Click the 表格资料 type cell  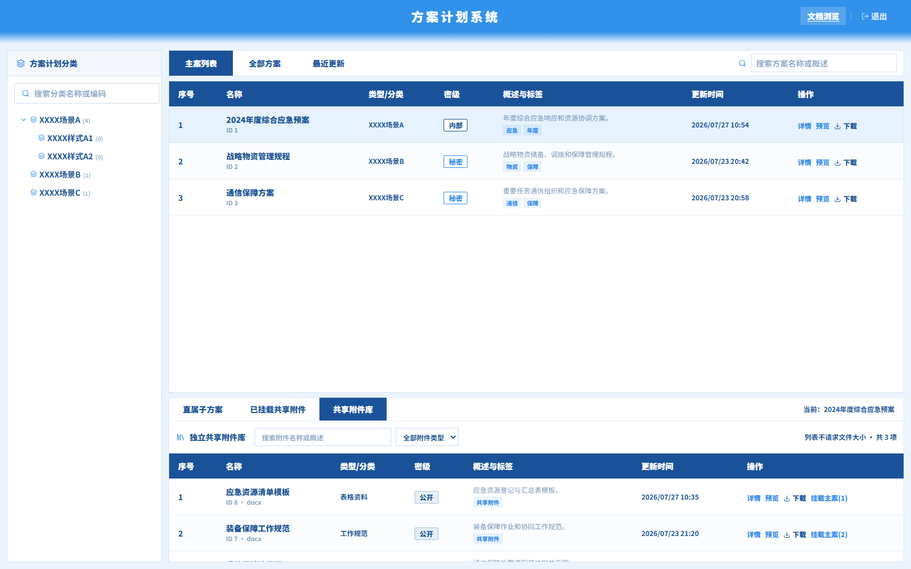click(x=354, y=497)
